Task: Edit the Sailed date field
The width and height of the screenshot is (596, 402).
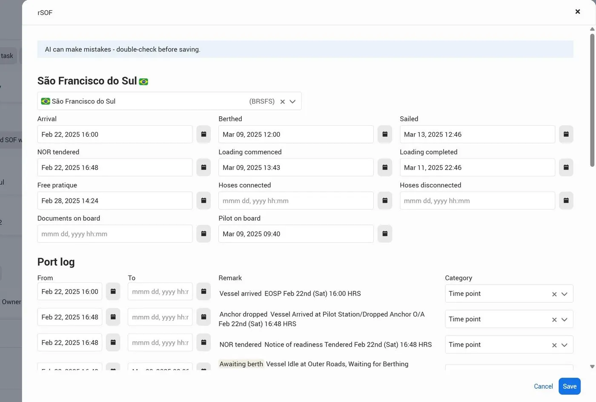Action: (477, 134)
